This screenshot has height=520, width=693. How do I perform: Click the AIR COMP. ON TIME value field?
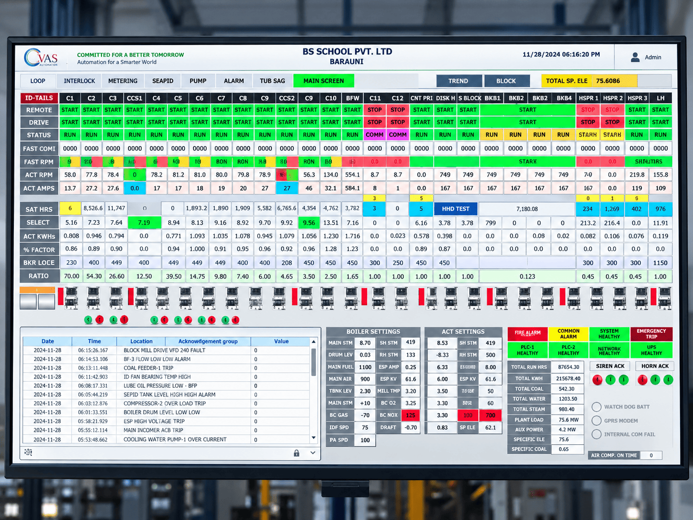pyautogui.click(x=651, y=455)
